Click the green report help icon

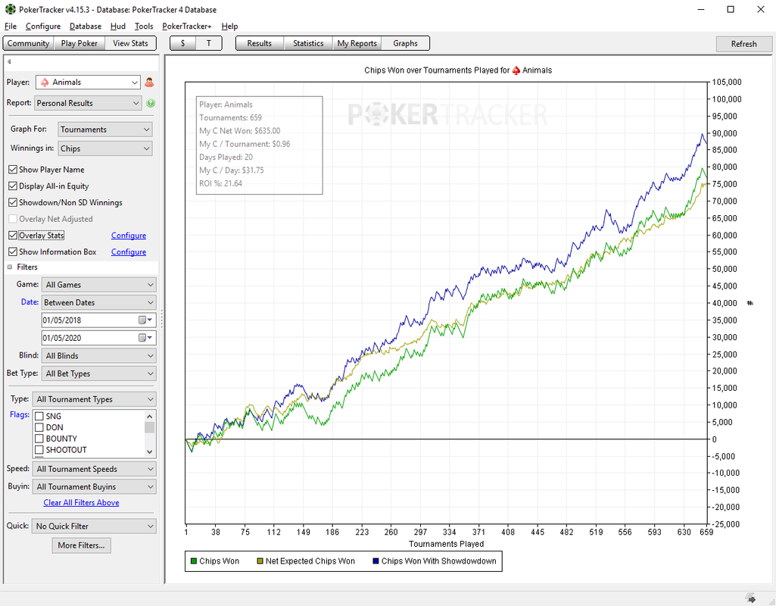pyautogui.click(x=151, y=103)
